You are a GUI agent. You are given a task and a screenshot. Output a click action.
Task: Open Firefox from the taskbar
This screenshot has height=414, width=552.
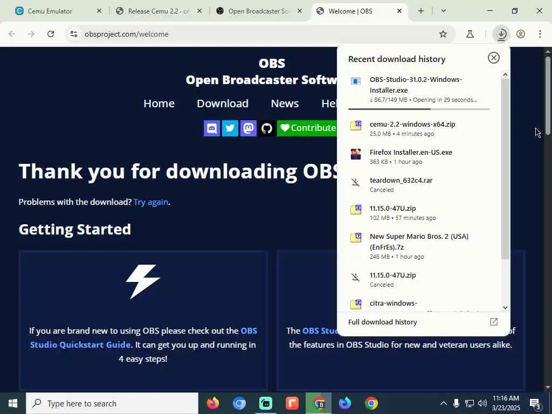(x=212, y=403)
